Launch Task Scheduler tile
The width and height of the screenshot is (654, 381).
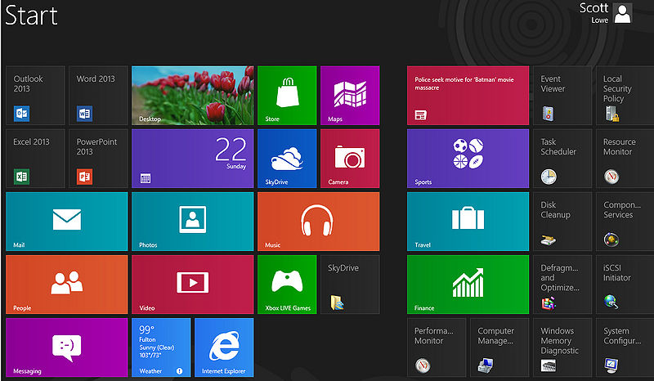coord(562,159)
